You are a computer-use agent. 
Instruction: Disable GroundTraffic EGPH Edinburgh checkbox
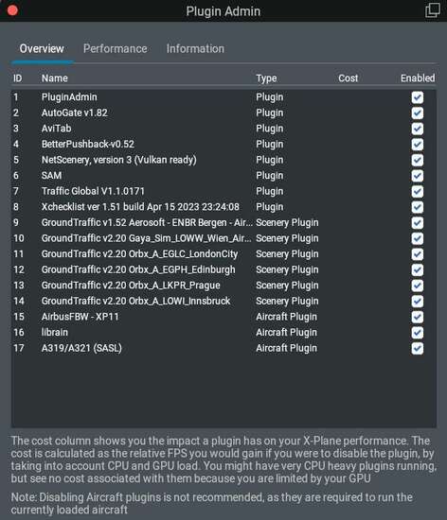click(418, 270)
